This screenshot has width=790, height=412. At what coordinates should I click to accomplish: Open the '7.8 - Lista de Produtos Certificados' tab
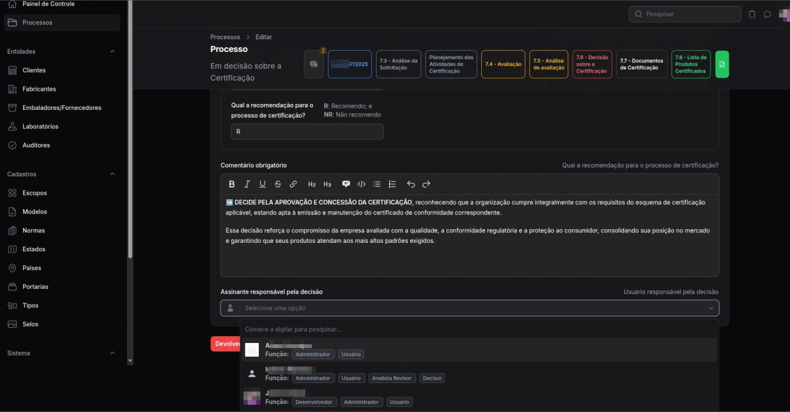(x=690, y=64)
